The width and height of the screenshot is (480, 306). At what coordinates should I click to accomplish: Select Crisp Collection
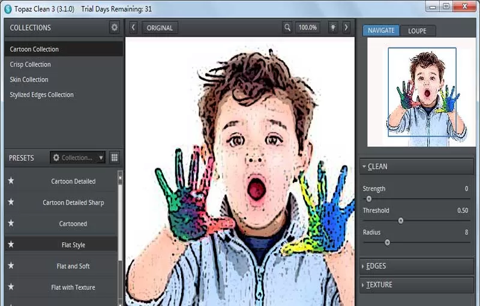point(64,64)
